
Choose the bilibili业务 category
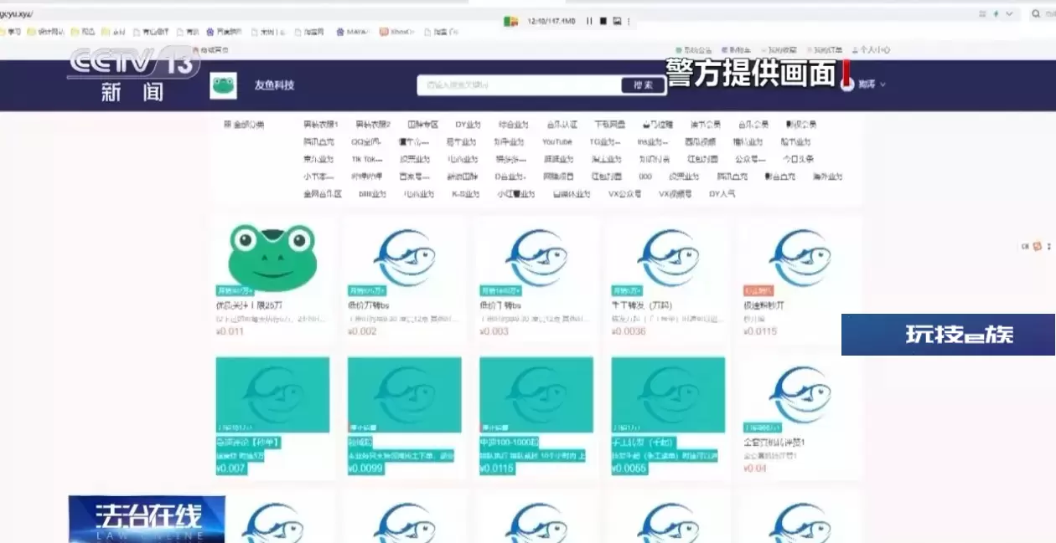point(372,194)
